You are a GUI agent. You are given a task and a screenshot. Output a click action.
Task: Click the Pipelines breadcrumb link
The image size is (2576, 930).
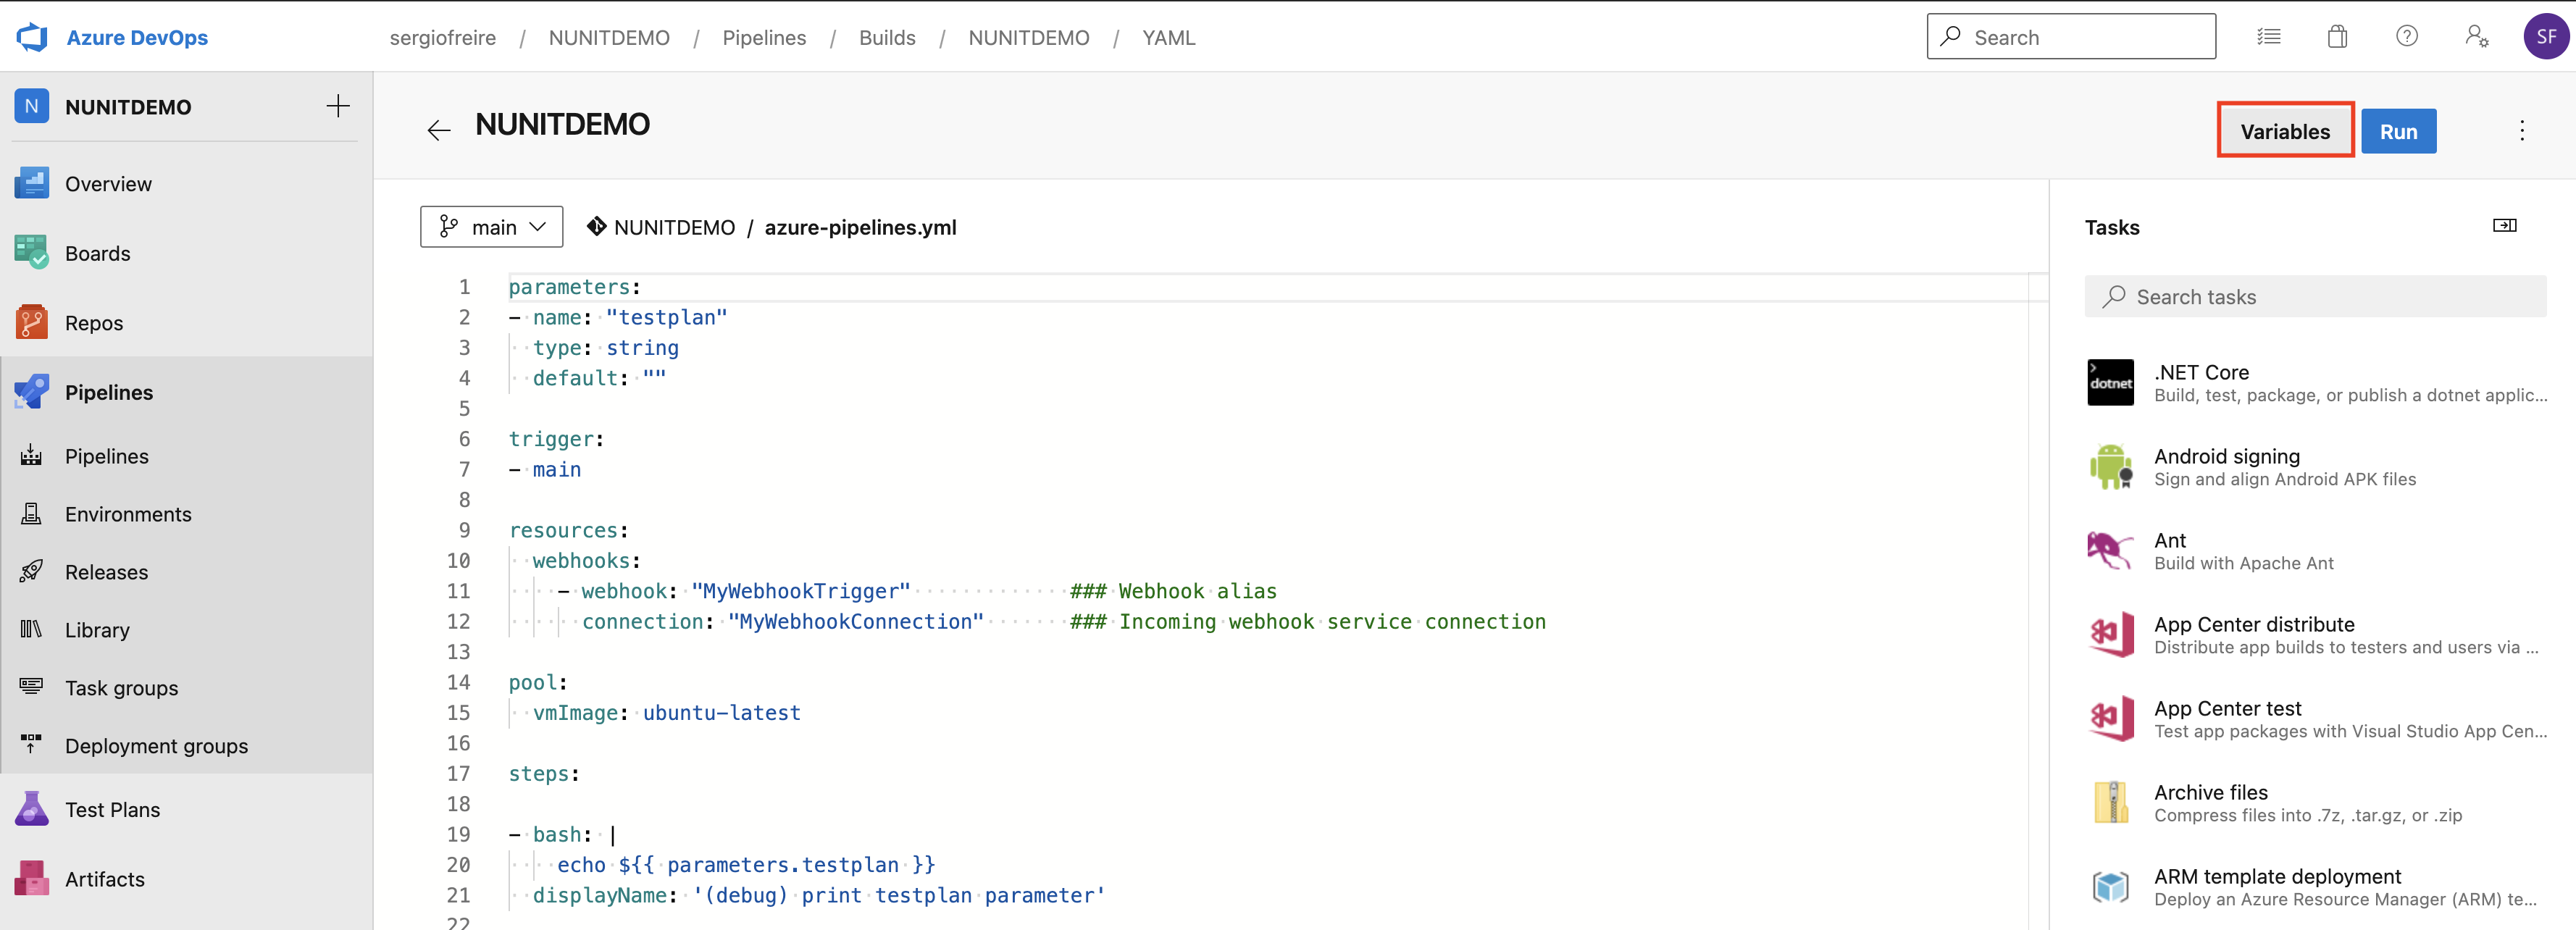pos(764,37)
